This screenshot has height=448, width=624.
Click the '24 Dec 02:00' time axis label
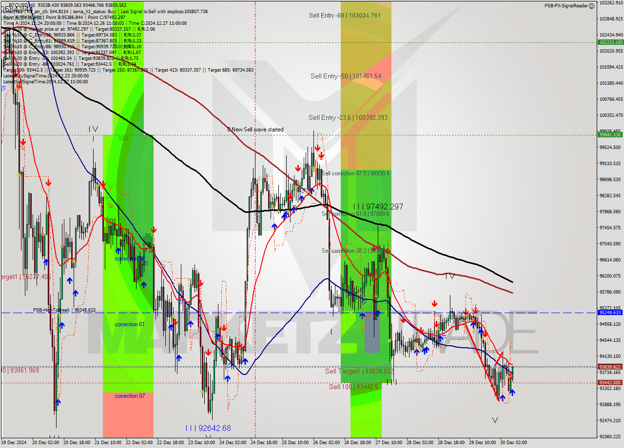(232, 443)
